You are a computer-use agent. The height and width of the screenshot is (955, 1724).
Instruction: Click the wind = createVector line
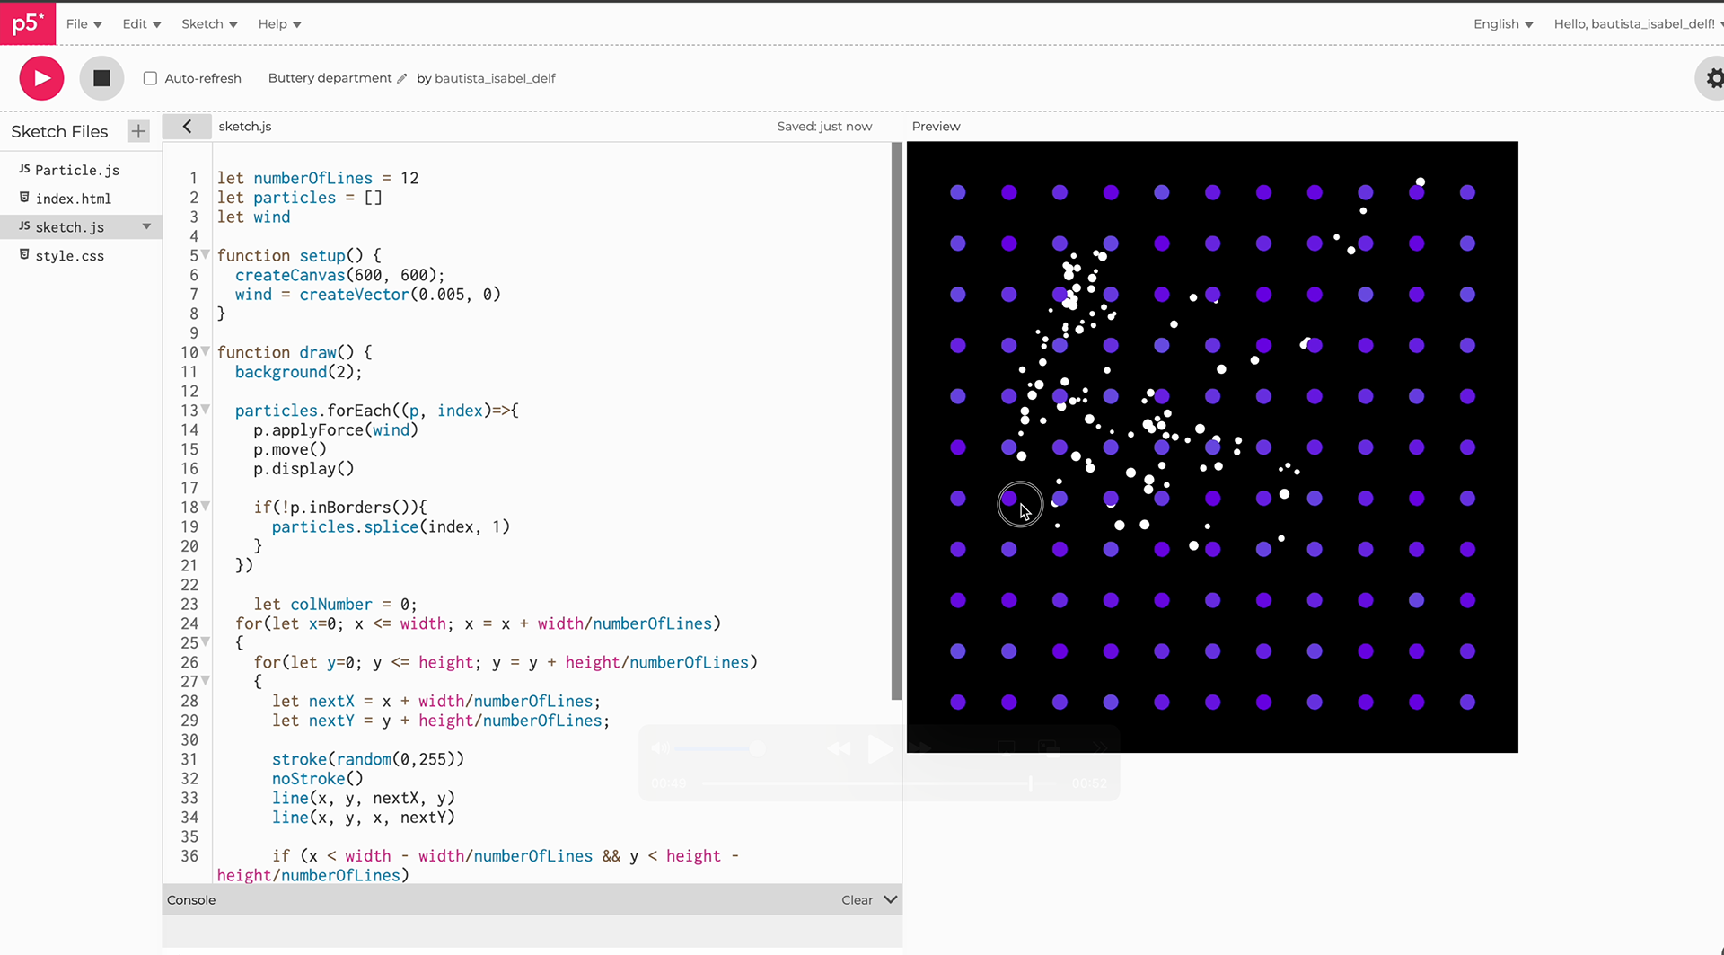pyautogui.click(x=368, y=295)
